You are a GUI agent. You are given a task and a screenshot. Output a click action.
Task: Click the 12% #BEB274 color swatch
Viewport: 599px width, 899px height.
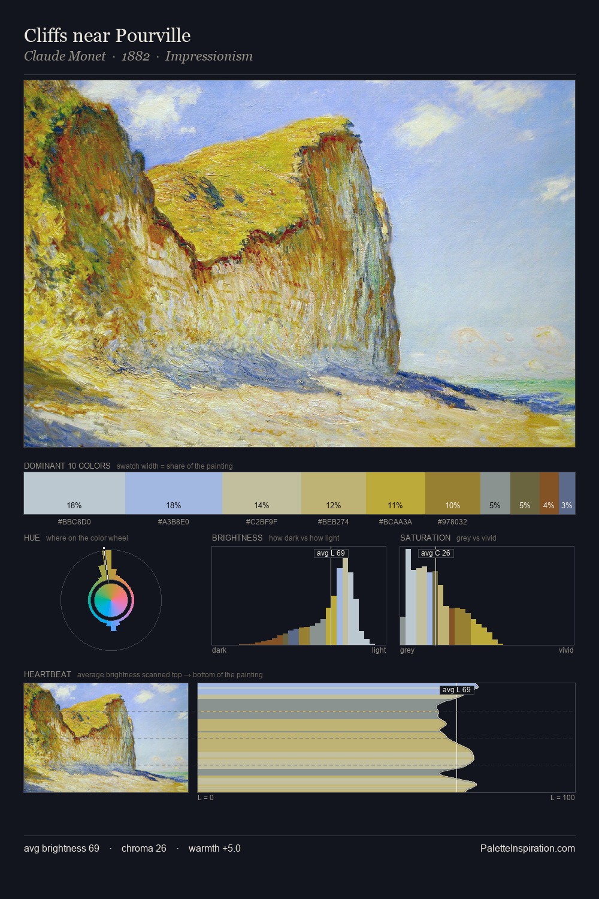click(334, 493)
